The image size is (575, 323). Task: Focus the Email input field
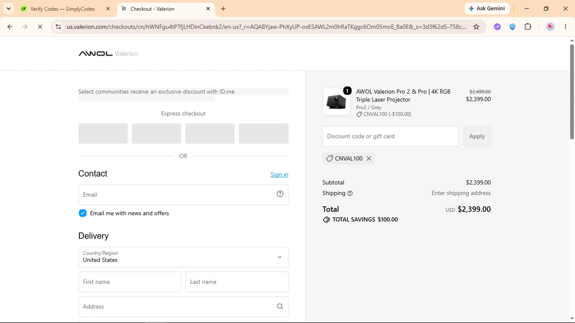click(x=183, y=195)
